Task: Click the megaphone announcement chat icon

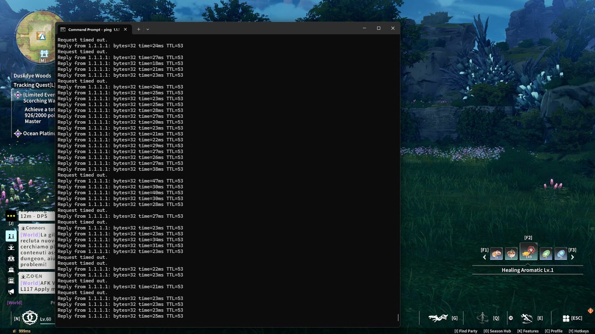Action: point(11,291)
